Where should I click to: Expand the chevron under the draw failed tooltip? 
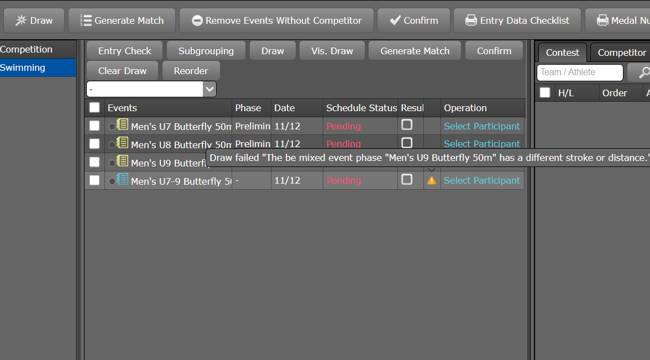pos(432,170)
